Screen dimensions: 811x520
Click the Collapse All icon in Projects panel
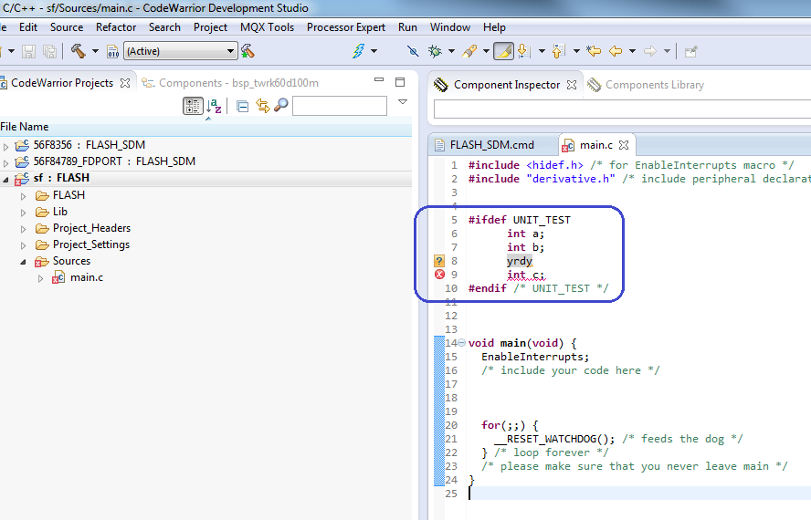coord(242,106)
